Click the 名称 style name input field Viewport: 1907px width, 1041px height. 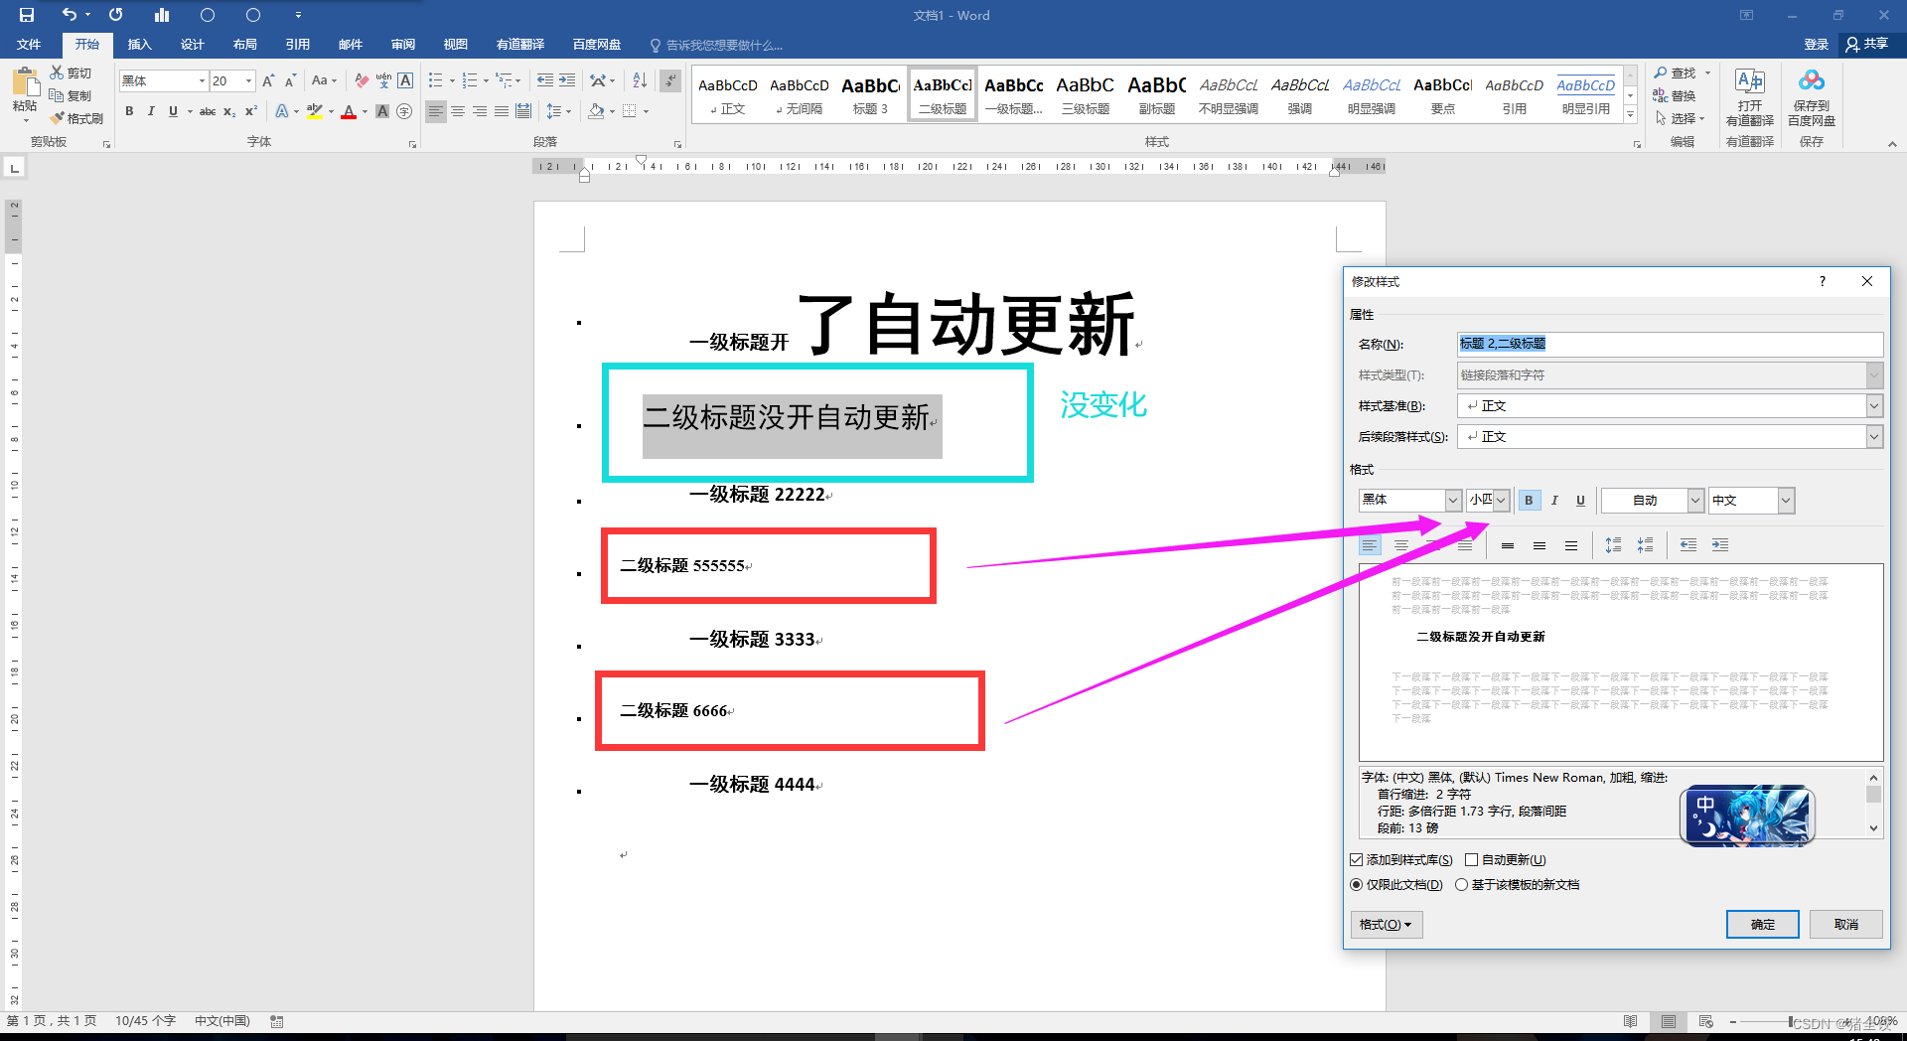tap(1670, 344)
